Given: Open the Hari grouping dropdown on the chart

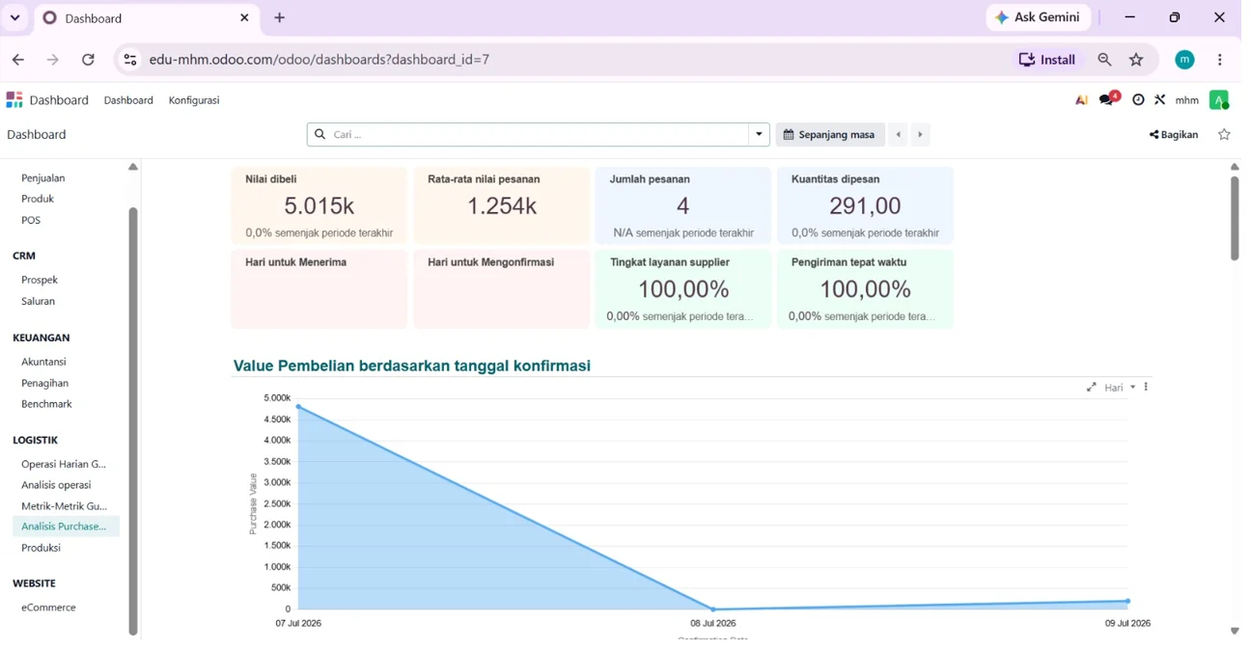Looking at the screenshot, I should pos(1120,388).
